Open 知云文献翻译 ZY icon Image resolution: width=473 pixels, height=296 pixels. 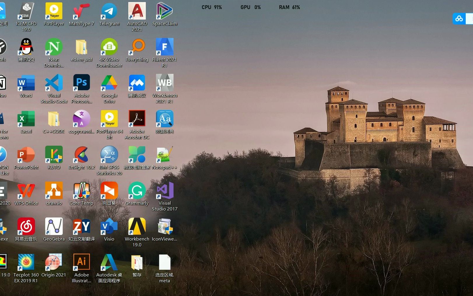pyautogui.click(x=82, y=229)
